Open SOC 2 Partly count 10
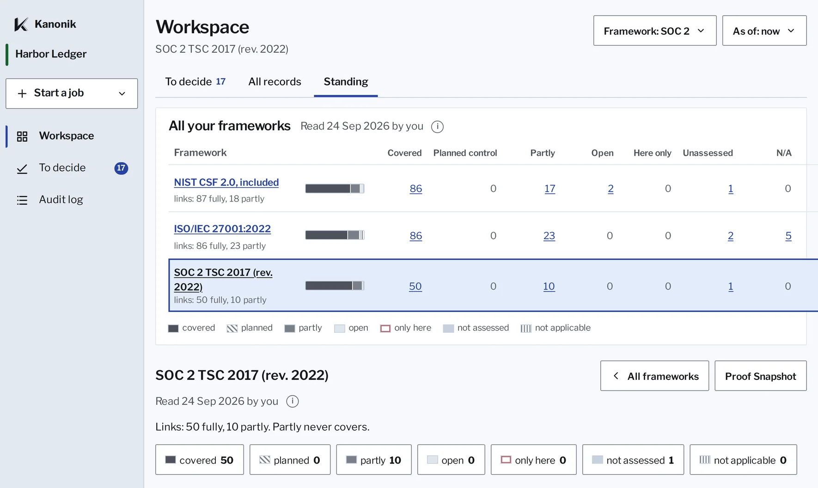The width and height of the screenshot is (818, 488). [549, 286]
